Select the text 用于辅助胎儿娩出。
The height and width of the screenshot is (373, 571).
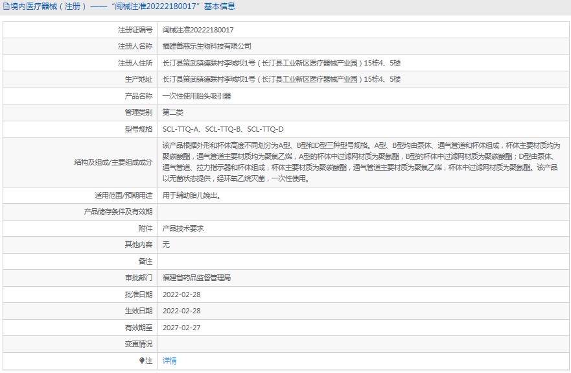(192, 195)
